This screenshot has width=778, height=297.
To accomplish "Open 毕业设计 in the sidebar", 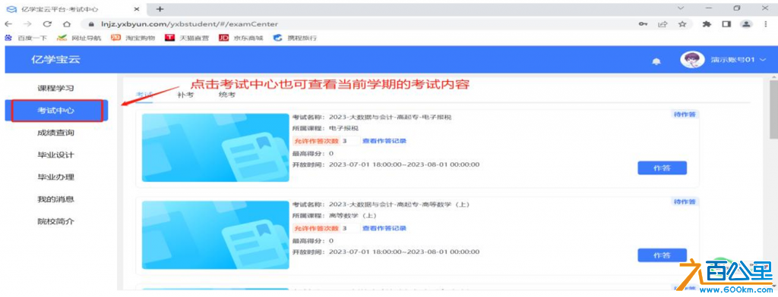I will 56,155.
